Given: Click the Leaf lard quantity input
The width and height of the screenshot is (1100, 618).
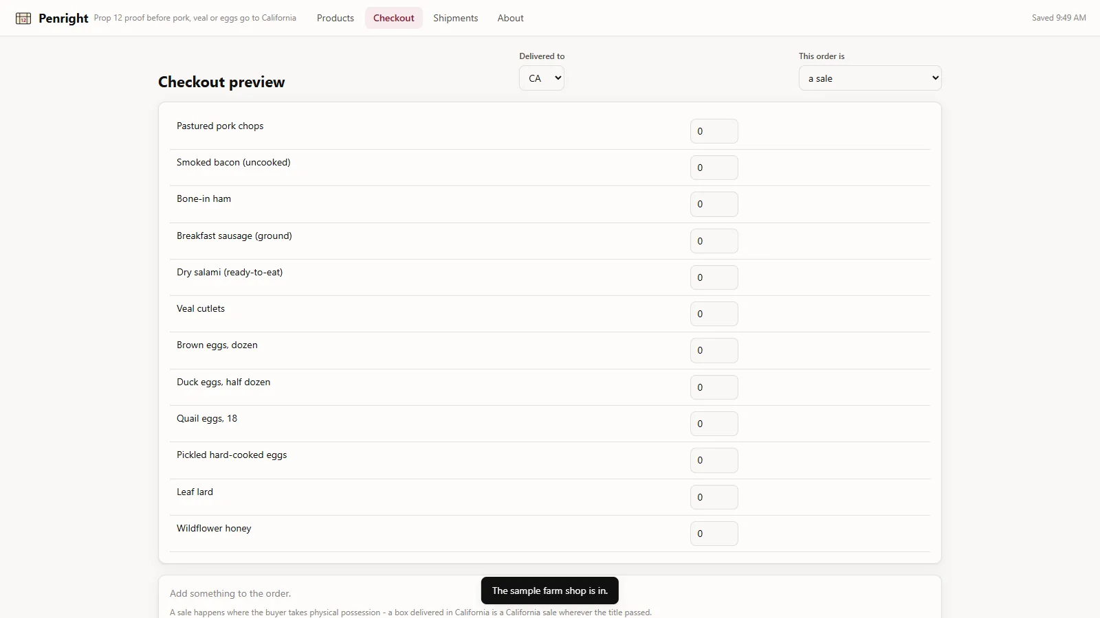Looking at the screenshot, I should (x=714, y=497).
